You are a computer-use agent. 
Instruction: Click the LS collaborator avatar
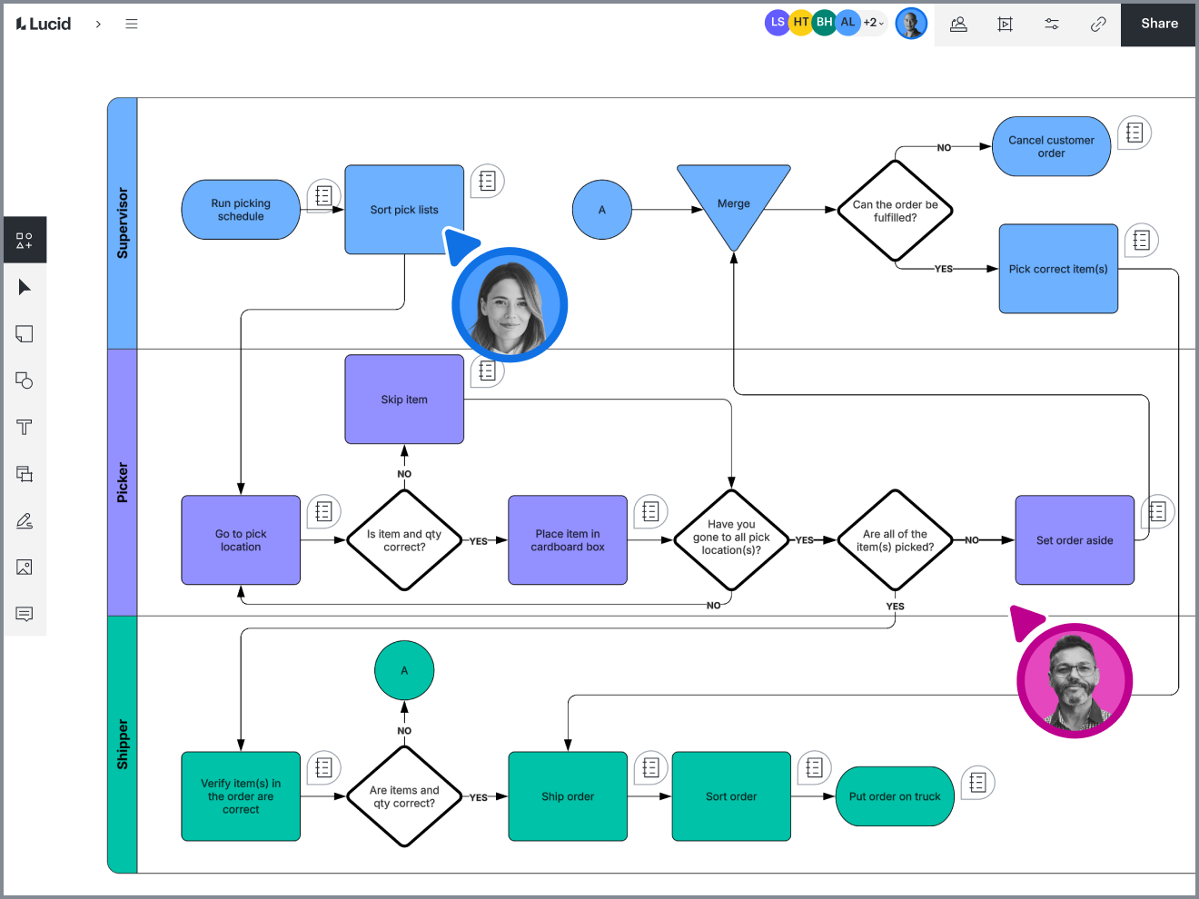point(778,23)
